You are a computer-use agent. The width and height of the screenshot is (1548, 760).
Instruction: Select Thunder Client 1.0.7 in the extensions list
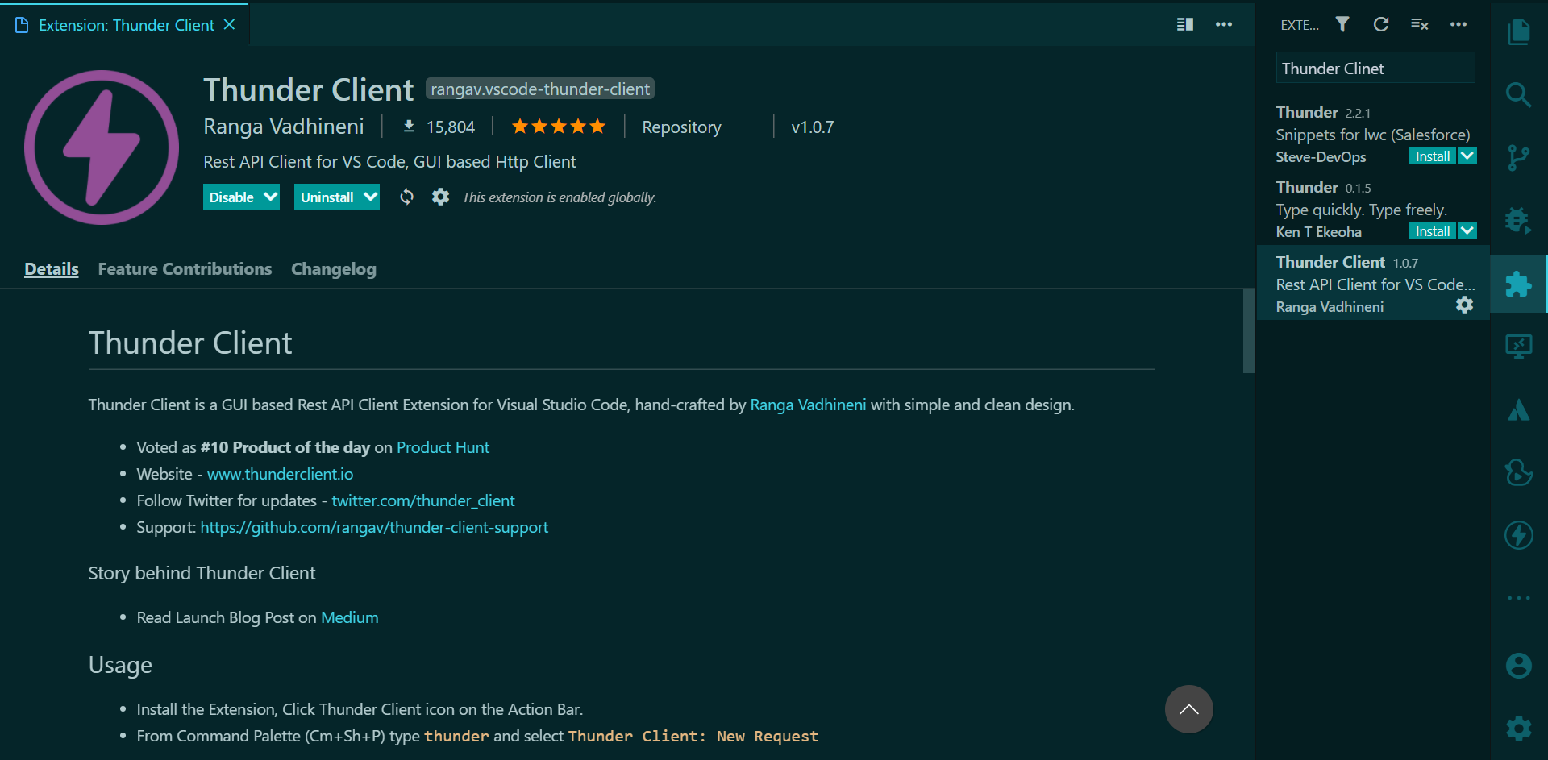tap(1373, 283)
